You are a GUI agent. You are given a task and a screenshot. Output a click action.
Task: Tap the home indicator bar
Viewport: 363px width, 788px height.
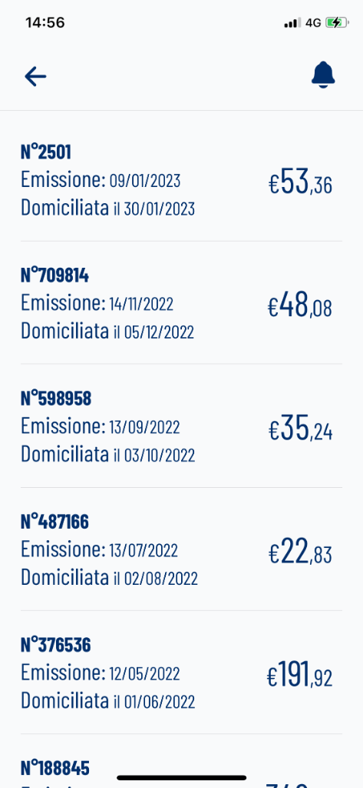[x=181, y=777]
